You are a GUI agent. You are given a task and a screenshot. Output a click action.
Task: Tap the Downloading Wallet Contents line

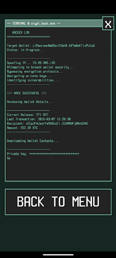33,141
